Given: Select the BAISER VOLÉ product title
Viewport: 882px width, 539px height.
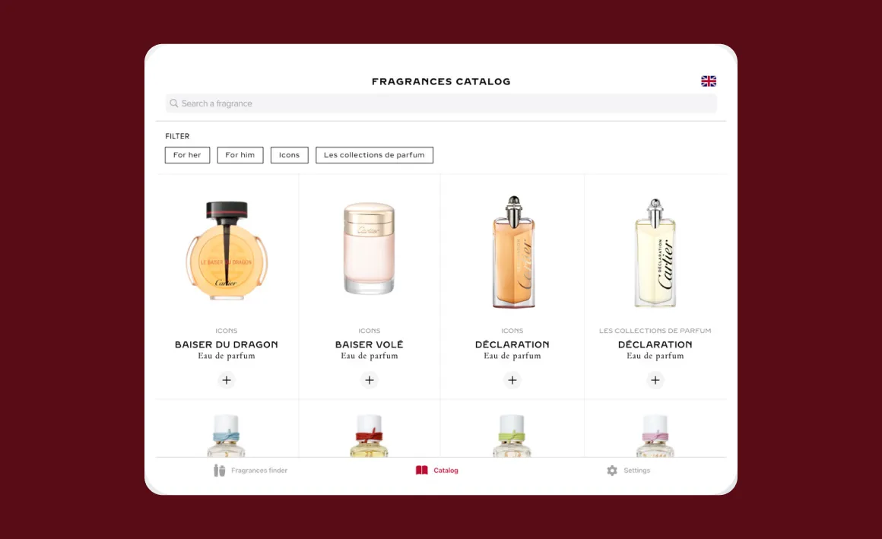Looking at the screenshot, I should point(369,344).
